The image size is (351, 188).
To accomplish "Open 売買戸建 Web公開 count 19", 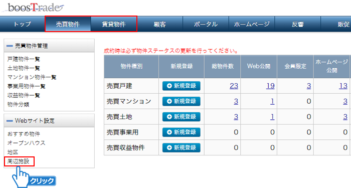I will [270, 86].
